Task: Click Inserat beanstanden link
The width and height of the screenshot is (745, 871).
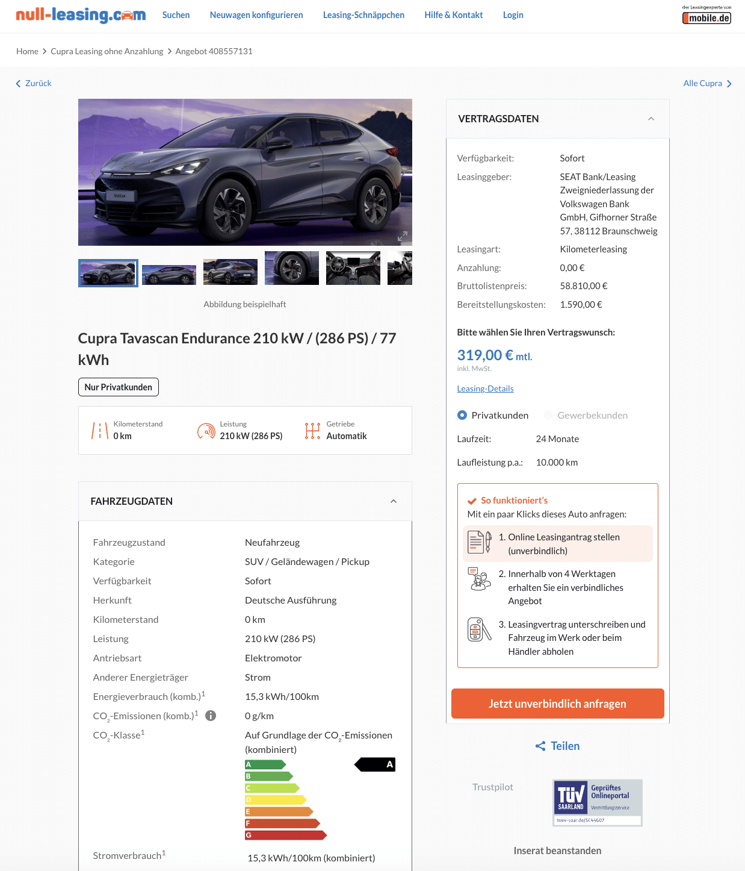Action: [557, 851]
